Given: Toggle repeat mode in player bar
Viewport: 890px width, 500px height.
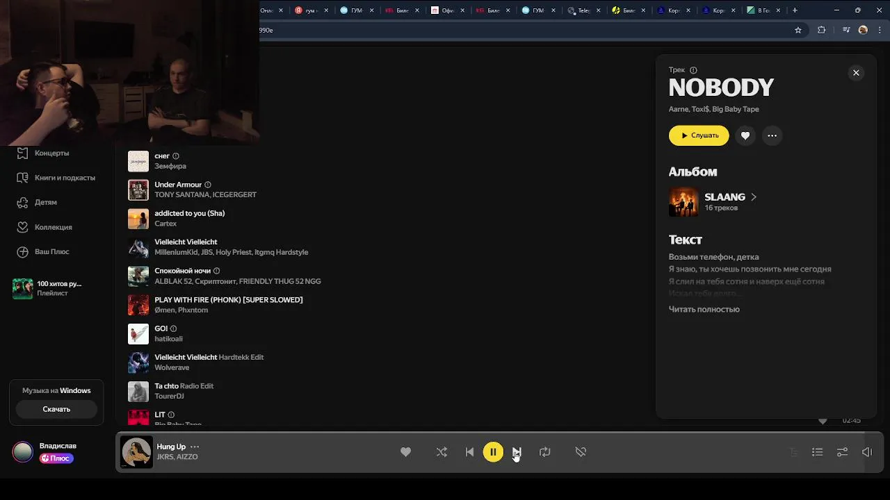Looking at the screenshot, I should 544,452.
